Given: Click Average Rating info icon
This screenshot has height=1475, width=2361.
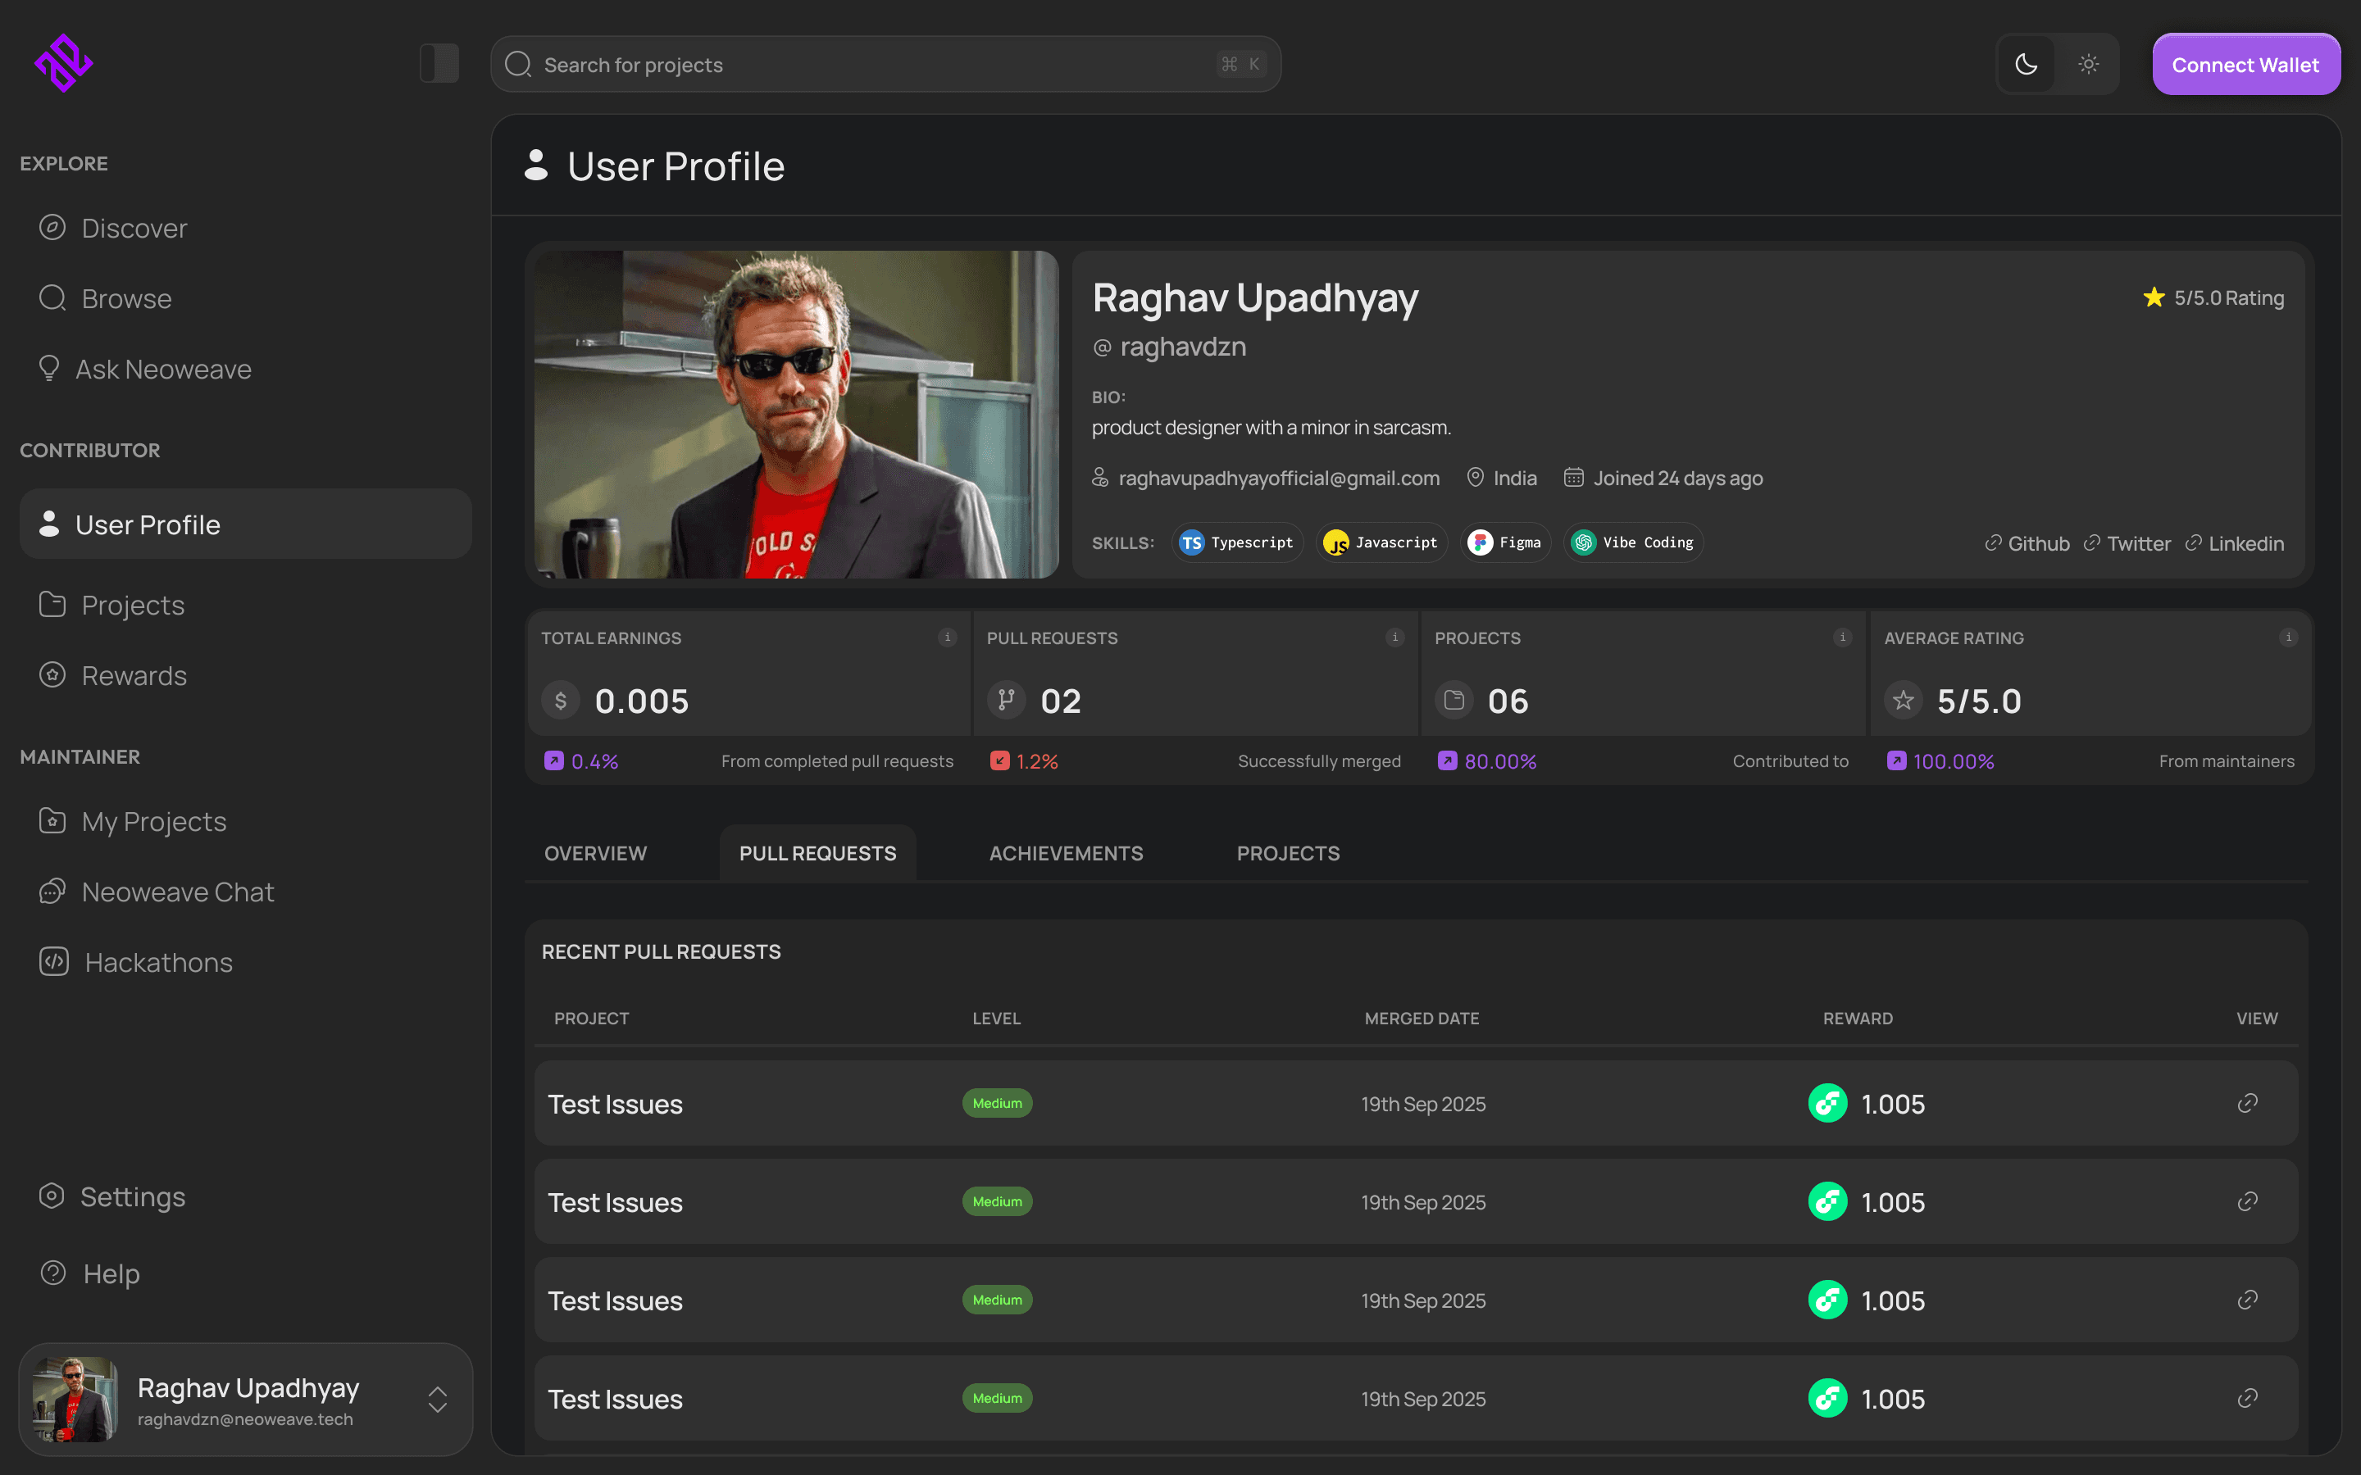Looking at the screenshot, I should click(x=2287, y=638).
